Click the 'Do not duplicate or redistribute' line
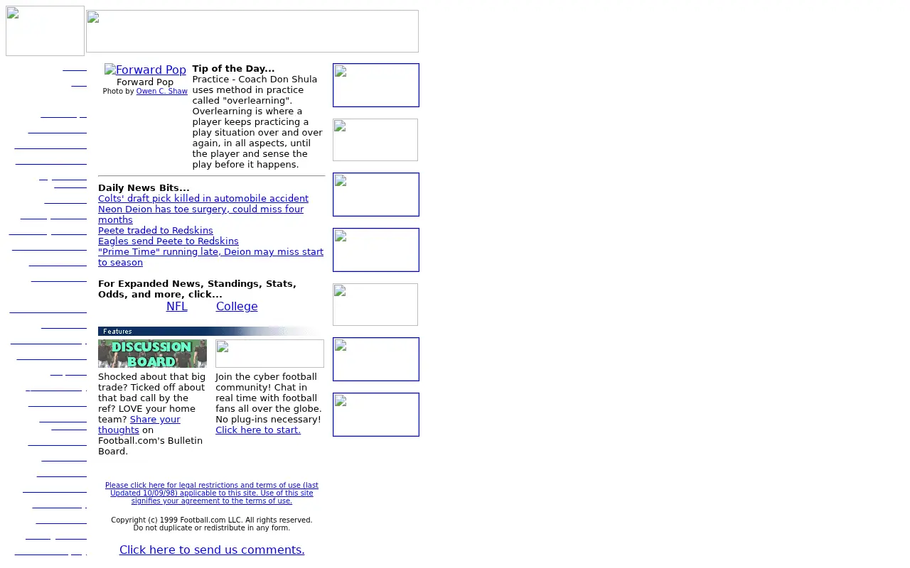This screenshot has width=910, height=568. [212, 528]
